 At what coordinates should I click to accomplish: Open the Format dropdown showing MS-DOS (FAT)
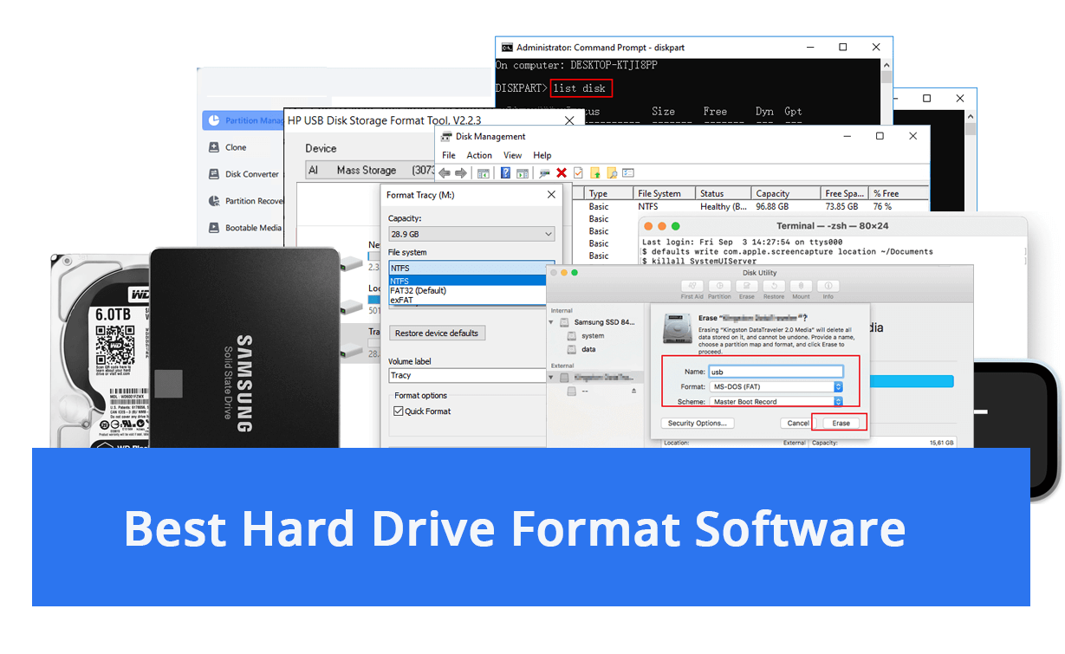(776, 386)
